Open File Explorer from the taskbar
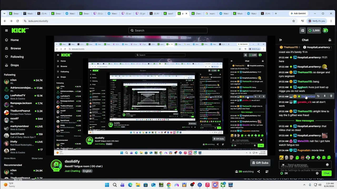 coord(138,185)
